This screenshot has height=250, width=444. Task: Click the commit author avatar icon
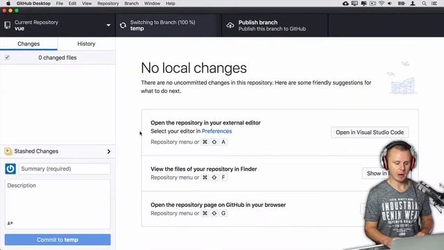tap(10, 169)
